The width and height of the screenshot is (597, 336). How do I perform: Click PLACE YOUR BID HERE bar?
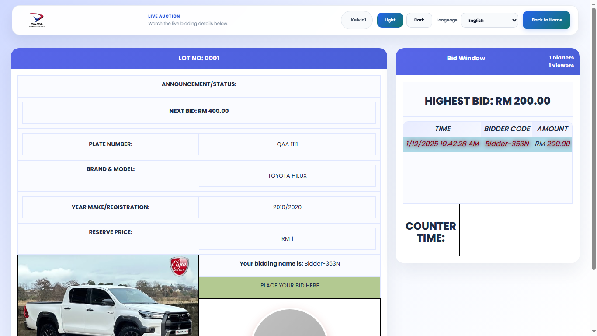pos(290,287)
